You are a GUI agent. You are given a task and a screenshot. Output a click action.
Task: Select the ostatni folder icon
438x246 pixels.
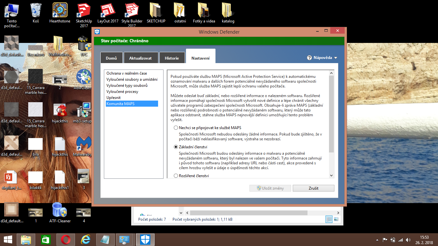pos(180,13)
